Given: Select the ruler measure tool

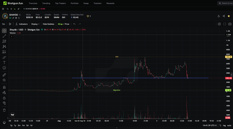Looking at the screenshot, I should point(4,75).
